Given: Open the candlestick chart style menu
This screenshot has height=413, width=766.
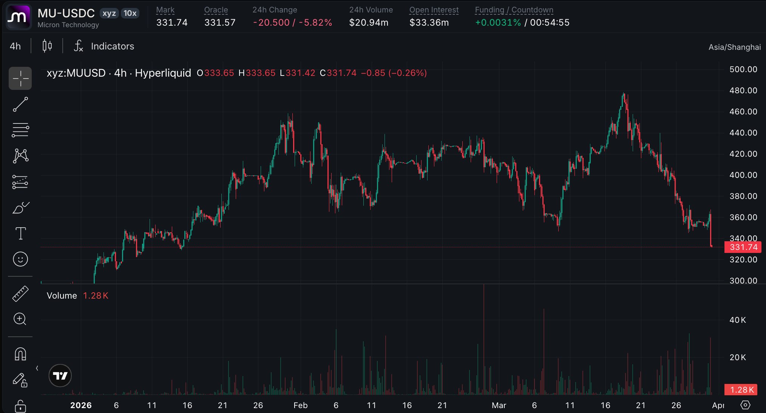Looking at the screenshot, I should (x=47, y=46).
